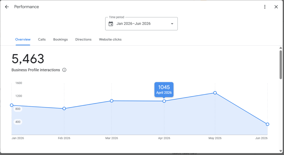Go to the Website clicks tab

pyautogui.click(x=110, y=39)
